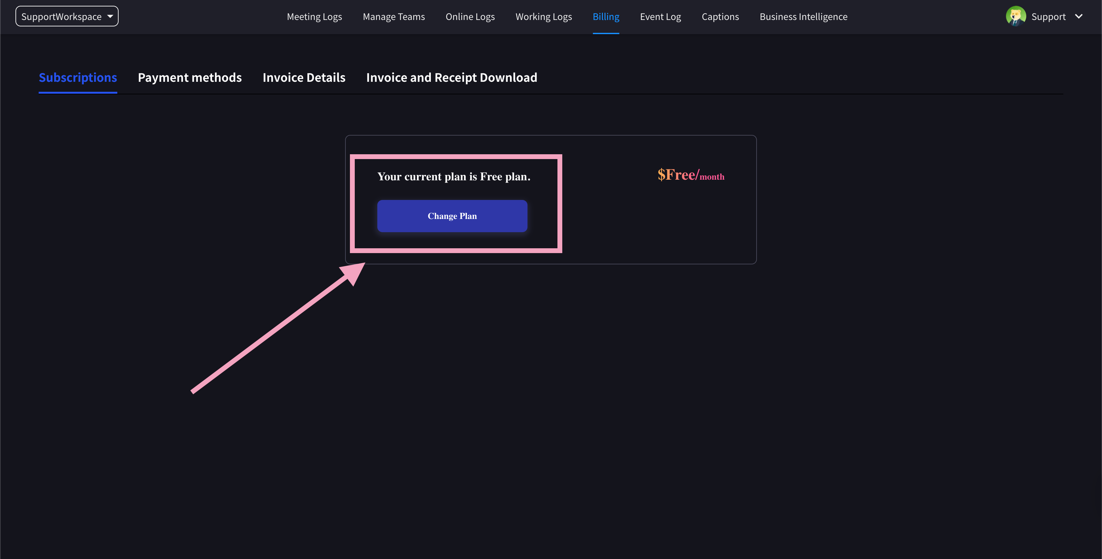
Task: Click the SupportWorkspace caret arrow
Action: tap(110, 16)
